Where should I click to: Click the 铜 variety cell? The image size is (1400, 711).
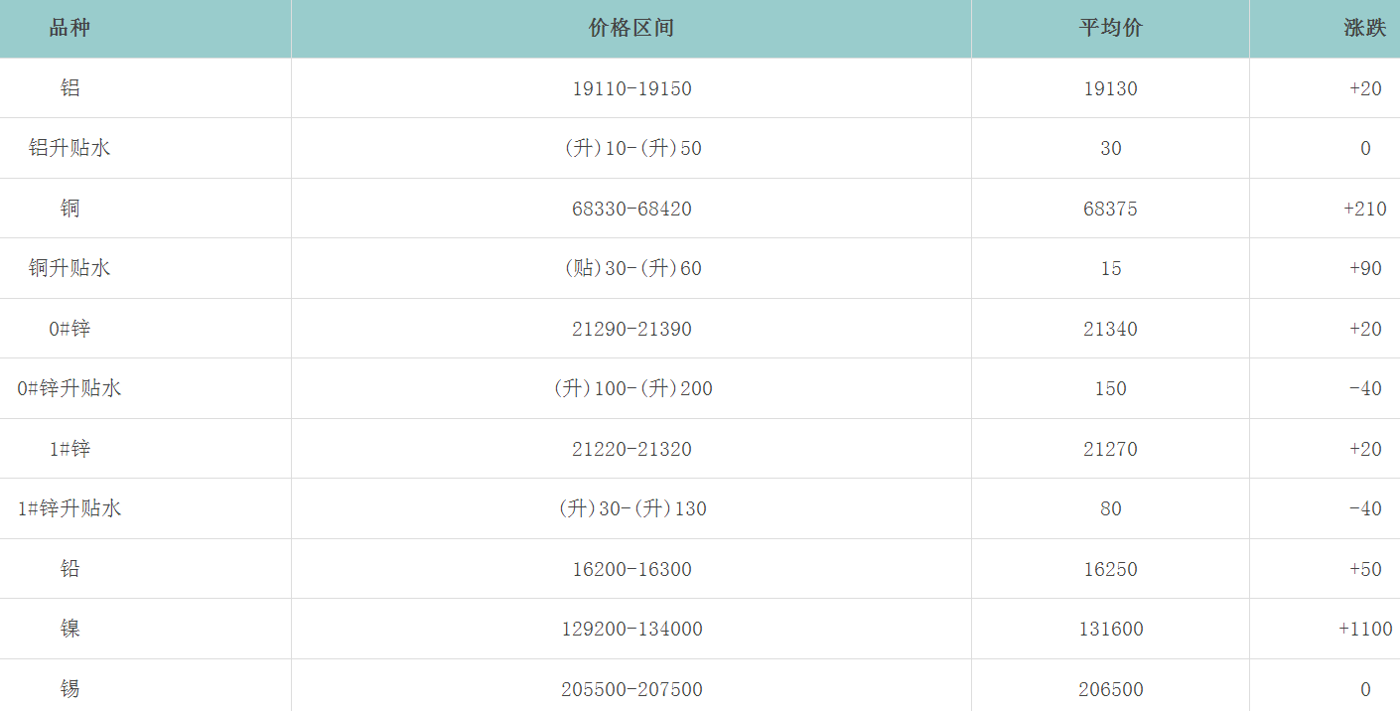70,209
